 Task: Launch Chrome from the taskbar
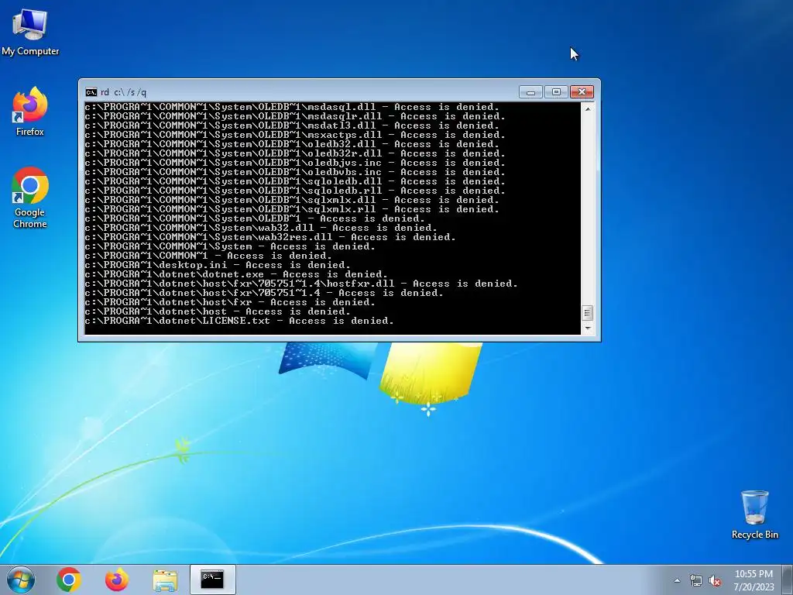point(69,580)
